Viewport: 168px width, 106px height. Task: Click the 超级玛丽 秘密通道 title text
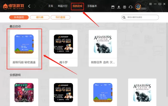(24, 62)
